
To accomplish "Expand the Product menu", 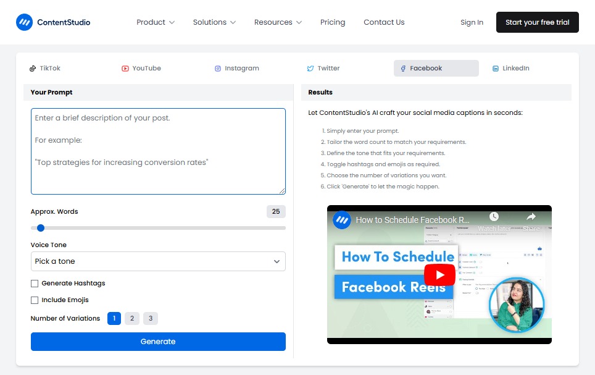I will 156,22.
